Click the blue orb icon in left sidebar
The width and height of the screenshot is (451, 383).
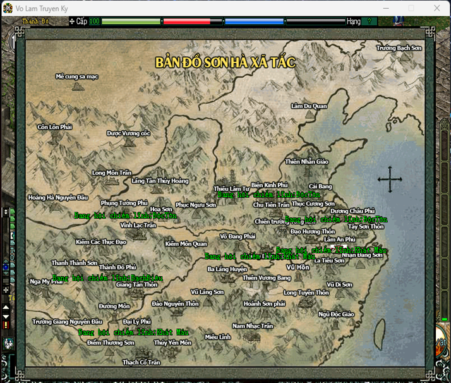[6, 267]
